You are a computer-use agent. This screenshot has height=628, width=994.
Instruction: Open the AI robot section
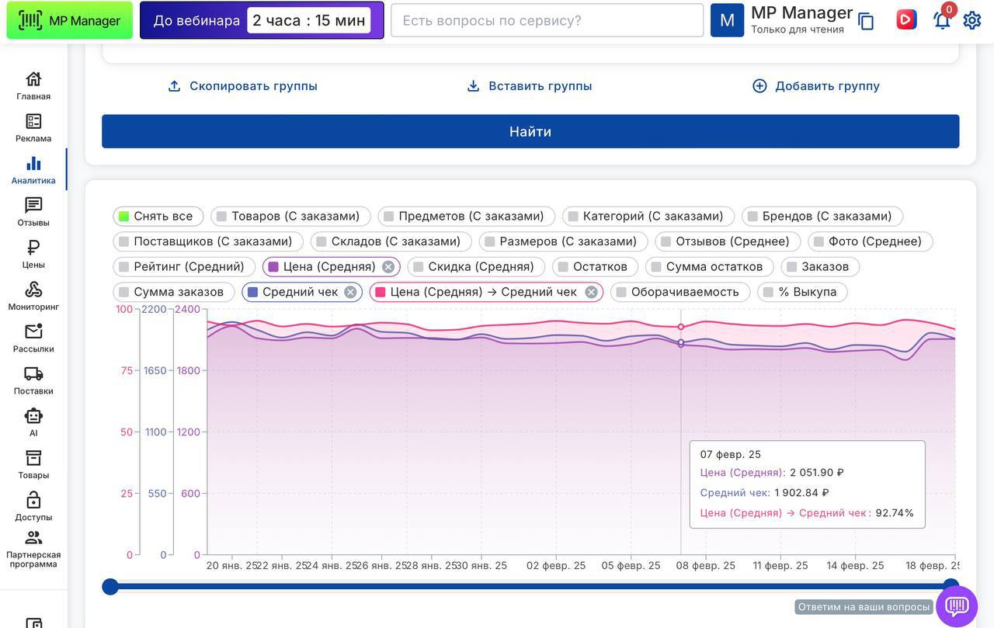[x=33, y=422]
